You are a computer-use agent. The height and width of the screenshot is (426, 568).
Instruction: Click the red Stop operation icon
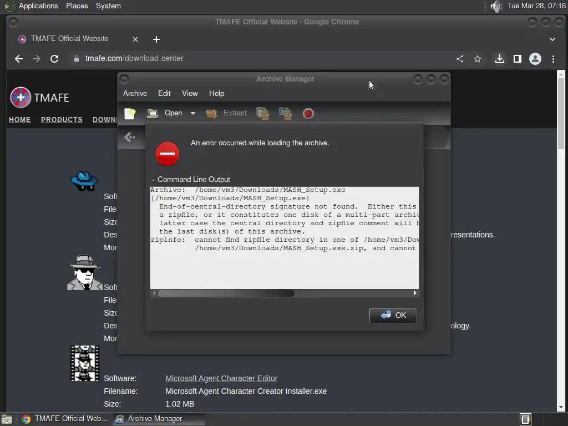click(x=308, y=113)
